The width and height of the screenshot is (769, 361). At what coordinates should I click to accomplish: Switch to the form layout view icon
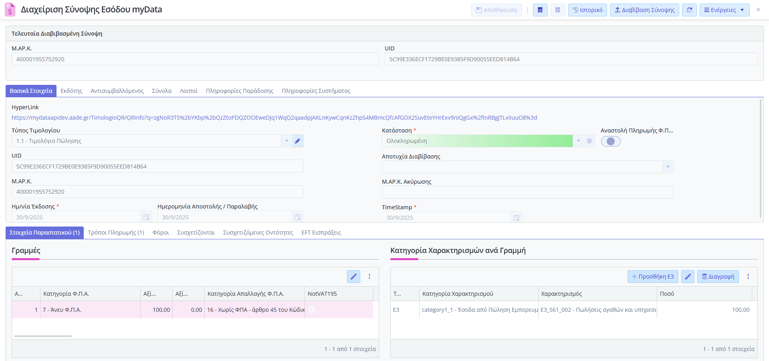540,10
